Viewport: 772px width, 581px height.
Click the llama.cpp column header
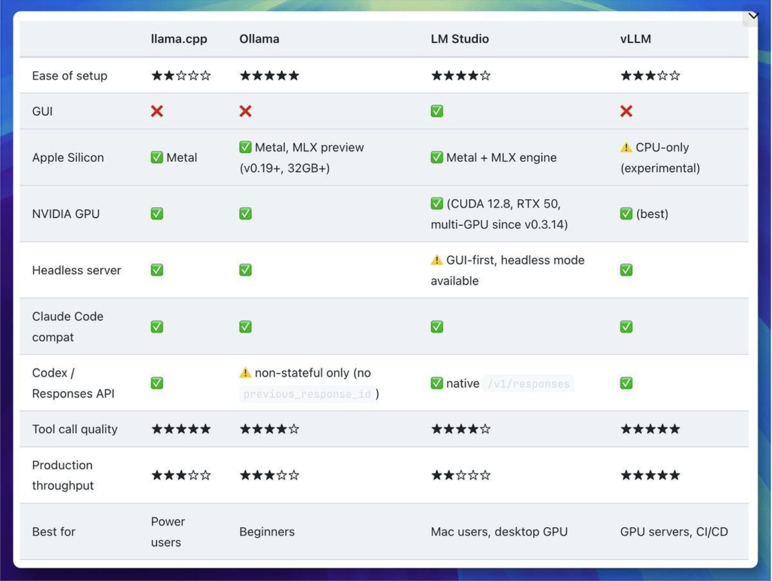pyautogui.click(x=179, y=39)
